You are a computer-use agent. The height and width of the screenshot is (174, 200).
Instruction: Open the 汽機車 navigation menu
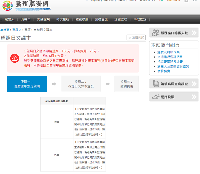click(26, 19)
